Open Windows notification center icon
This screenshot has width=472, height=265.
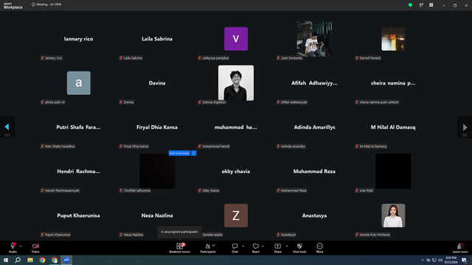pyautogui.click(x=464, y=260)
